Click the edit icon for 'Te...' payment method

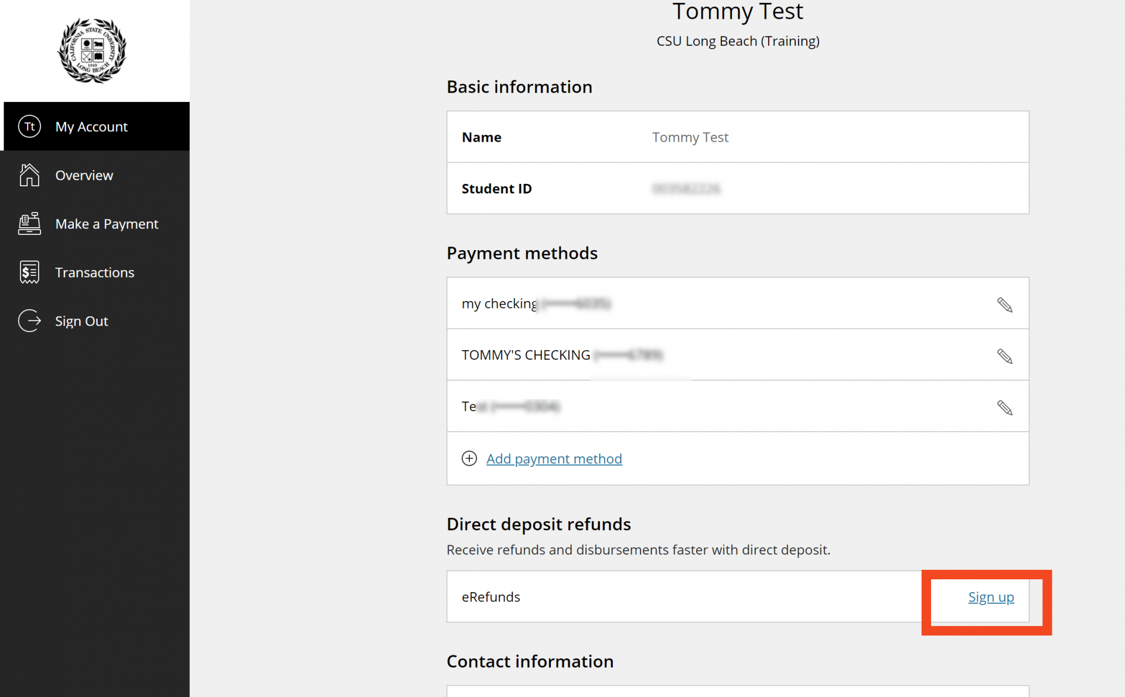[x=1005, y=407]
